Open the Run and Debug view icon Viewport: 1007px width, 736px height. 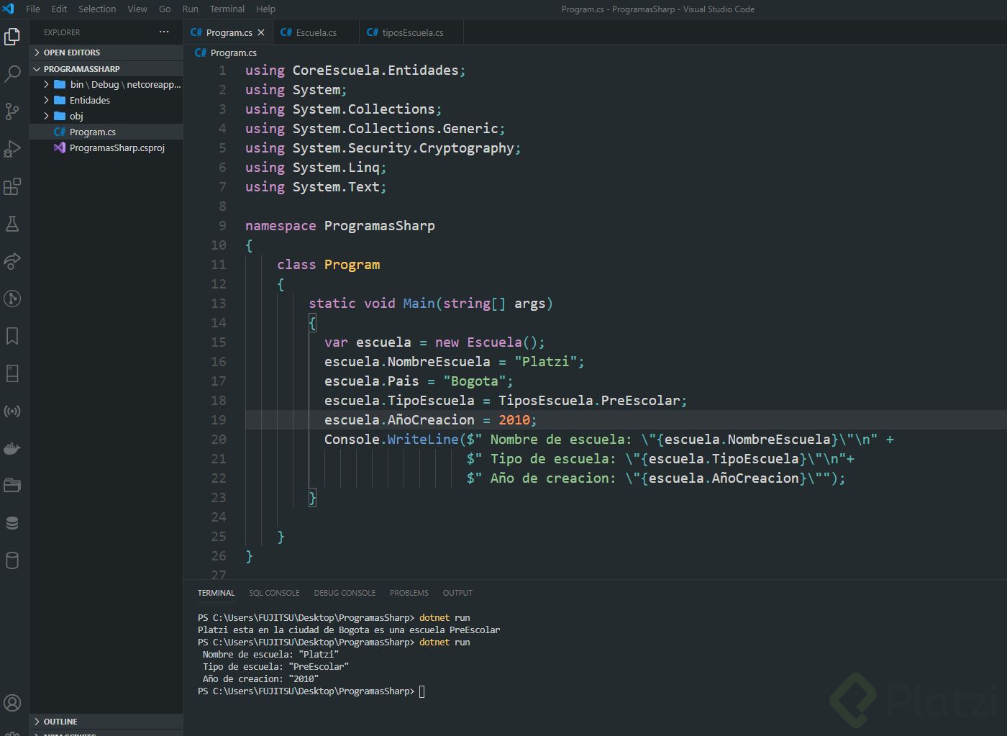pos(12,149)
